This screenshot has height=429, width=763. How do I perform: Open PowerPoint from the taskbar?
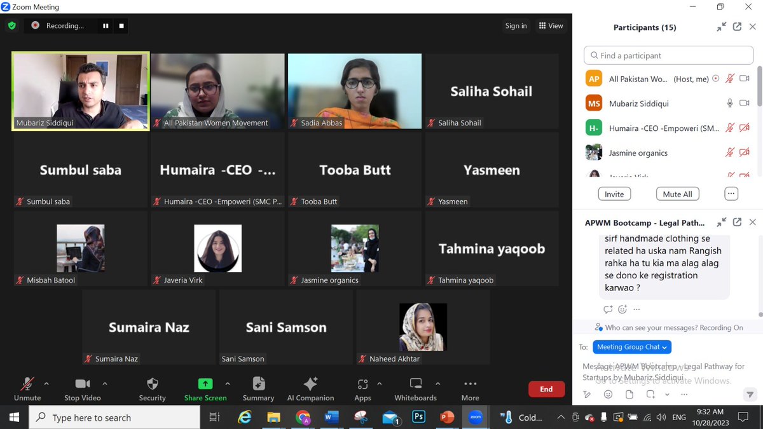[447, 418]
